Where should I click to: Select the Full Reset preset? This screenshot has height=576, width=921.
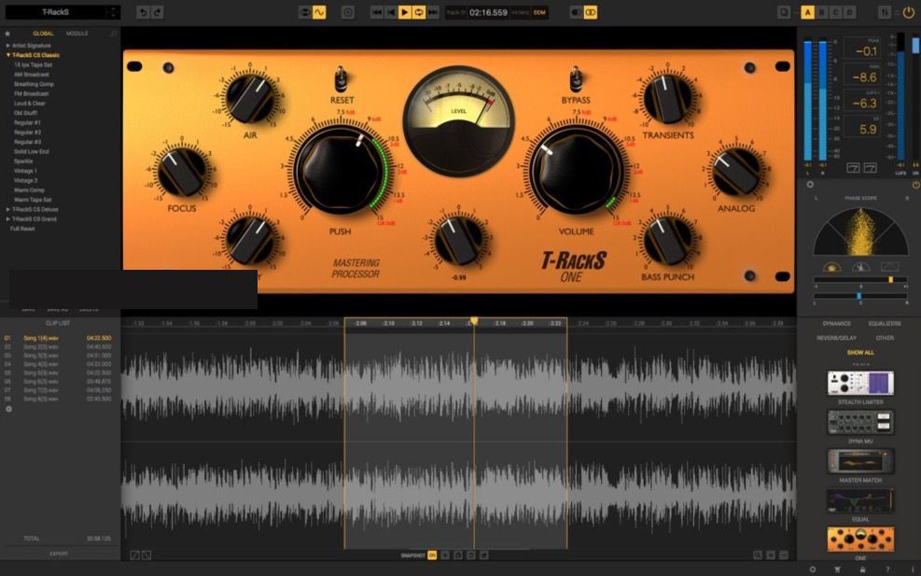tap(22, 229)
